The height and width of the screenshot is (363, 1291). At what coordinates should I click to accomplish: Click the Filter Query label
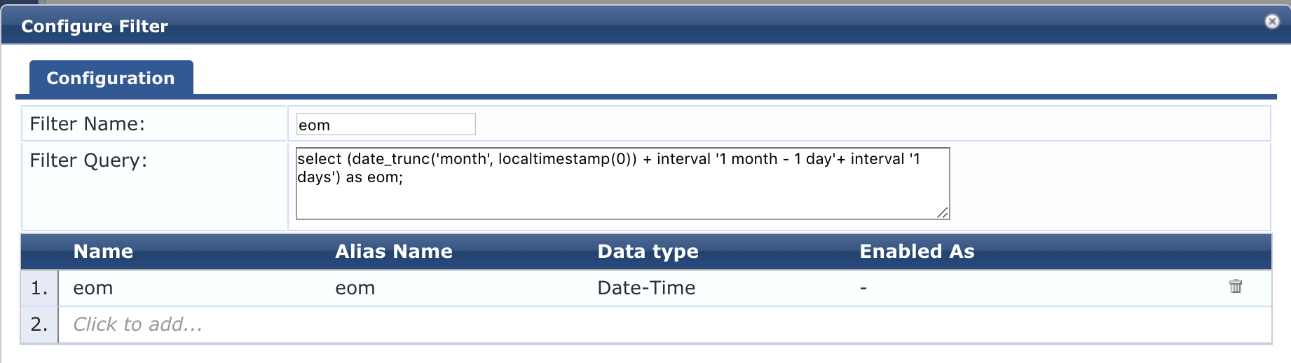coord(88,160)
